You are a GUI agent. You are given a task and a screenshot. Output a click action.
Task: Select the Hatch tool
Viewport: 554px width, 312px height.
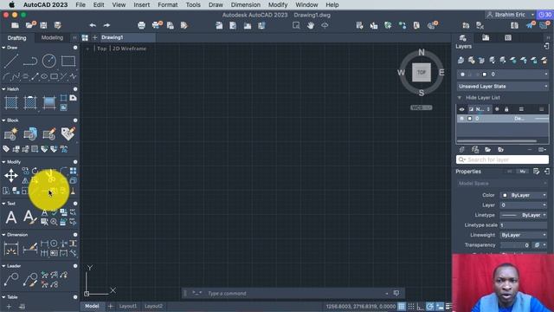[x=11, y=103]
